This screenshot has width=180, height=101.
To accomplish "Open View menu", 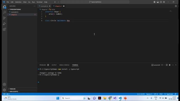I will coord(25,2).
